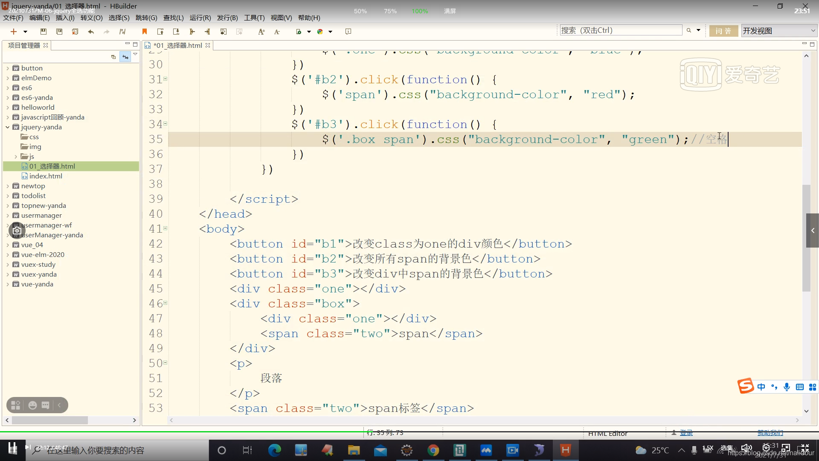Set video zoom to 50%
The image size is (819, 461).
360,11
